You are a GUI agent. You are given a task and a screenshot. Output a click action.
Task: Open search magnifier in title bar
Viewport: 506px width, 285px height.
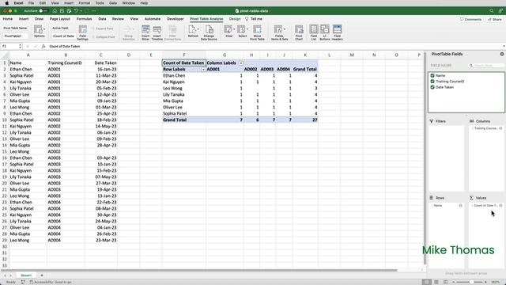492,10
